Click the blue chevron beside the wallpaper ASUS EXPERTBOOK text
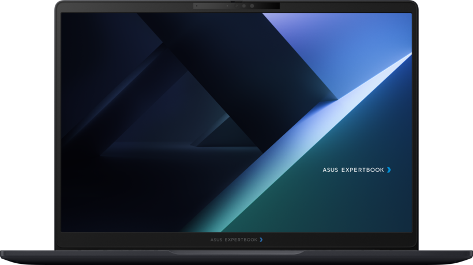This screenshot has height=265, width=473. click(x=389, y=170)
